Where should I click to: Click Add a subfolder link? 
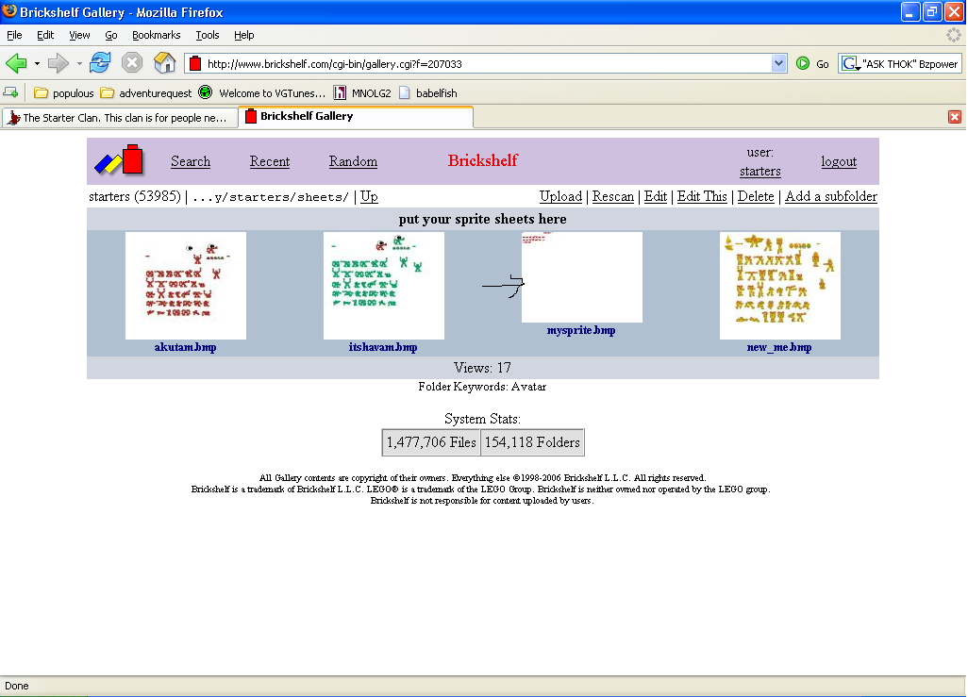831,196
